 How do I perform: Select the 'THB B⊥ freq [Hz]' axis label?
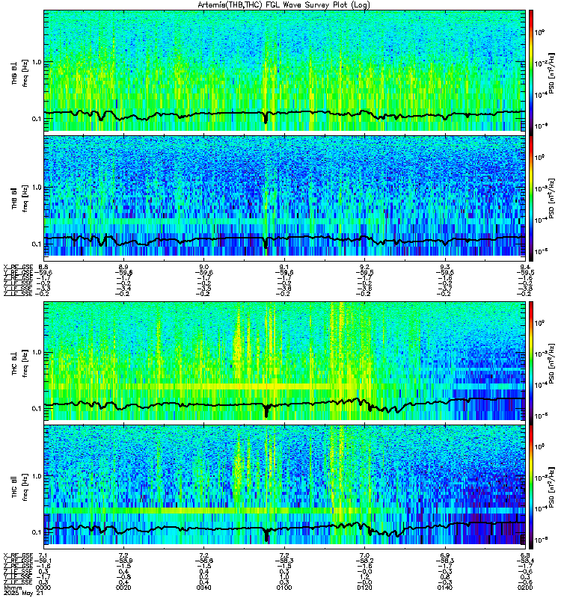20,73
